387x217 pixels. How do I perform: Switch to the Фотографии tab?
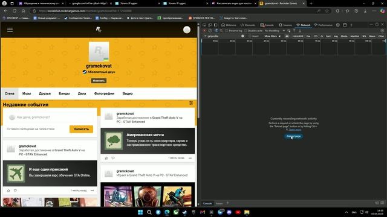coord(104,93)
